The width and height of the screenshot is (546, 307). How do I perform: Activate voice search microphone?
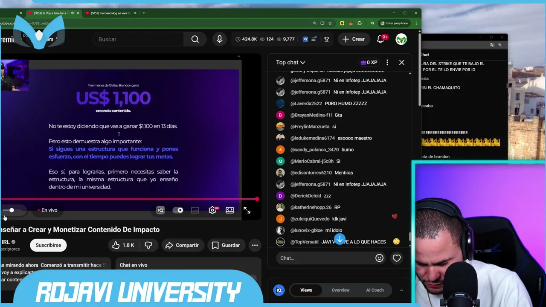(219, 39)
